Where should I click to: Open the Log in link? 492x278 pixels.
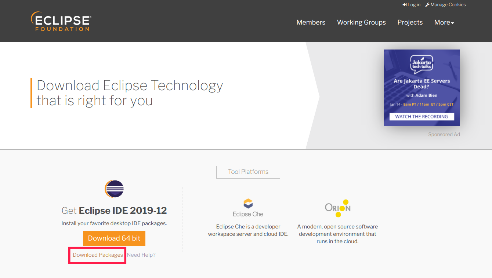point(412,5)
